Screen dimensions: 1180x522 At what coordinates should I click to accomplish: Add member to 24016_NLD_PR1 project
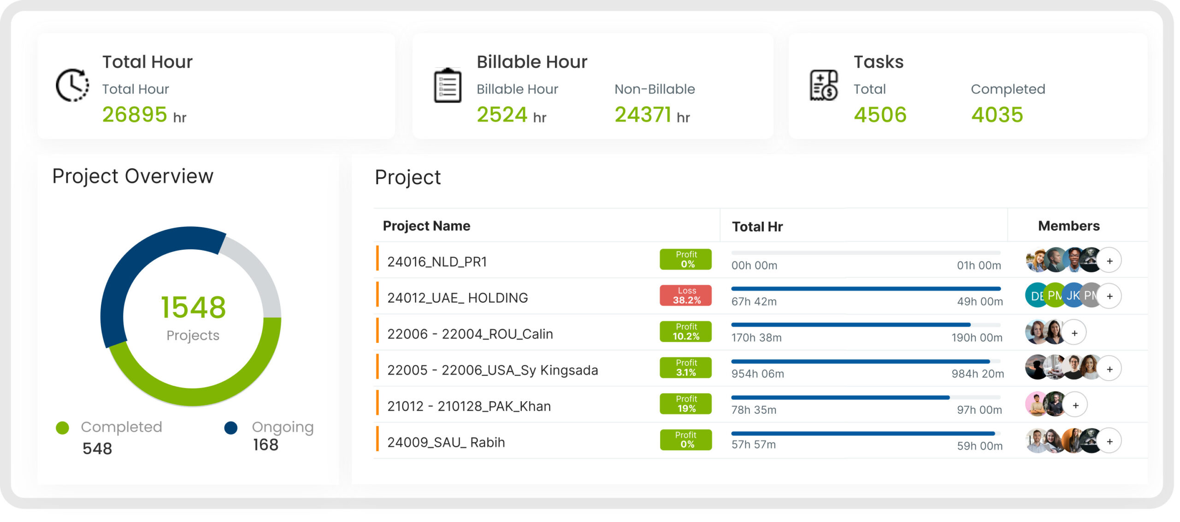pos(1109,261)
